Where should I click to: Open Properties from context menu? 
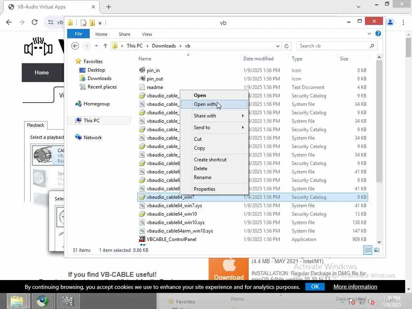pyautogui.click(x=214, y=189)
